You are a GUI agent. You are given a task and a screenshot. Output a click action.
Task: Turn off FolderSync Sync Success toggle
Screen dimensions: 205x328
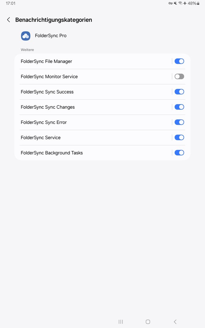point(179,92)
